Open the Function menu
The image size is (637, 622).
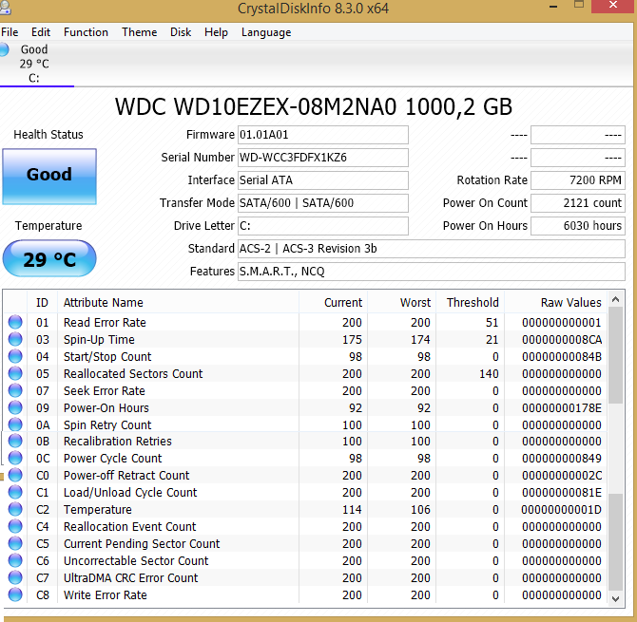click(x=86, y=32)
